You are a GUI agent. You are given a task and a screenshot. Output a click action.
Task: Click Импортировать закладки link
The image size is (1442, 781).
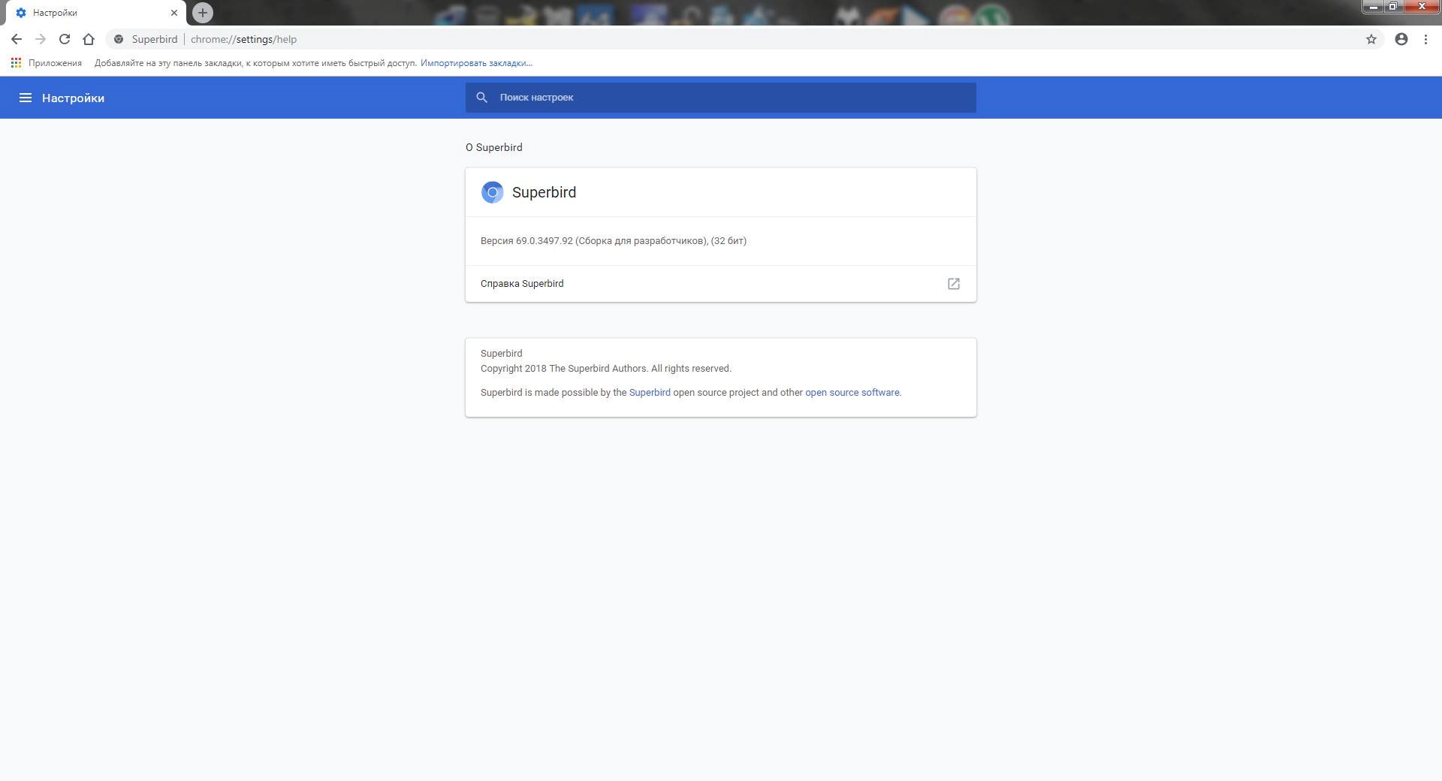pyautogui.click(x=476, y=63)
